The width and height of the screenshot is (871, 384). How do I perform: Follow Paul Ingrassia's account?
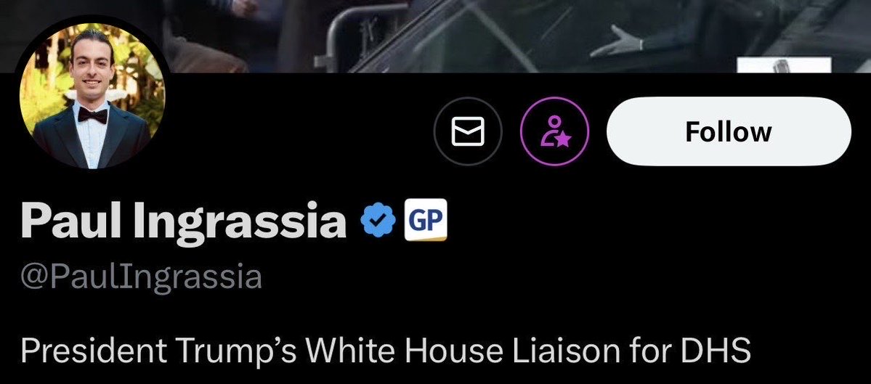[x=729, y=131]
